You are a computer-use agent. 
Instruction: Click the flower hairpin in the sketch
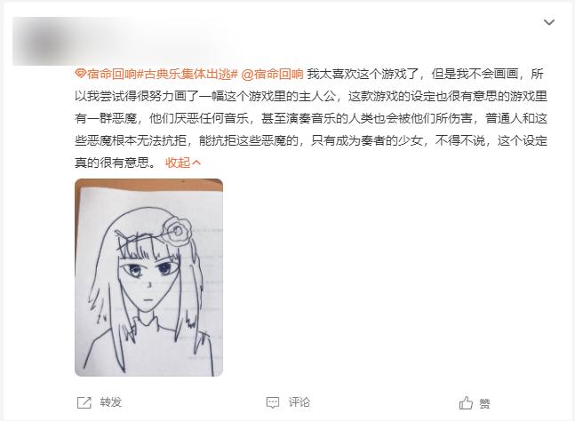point(176,232)
